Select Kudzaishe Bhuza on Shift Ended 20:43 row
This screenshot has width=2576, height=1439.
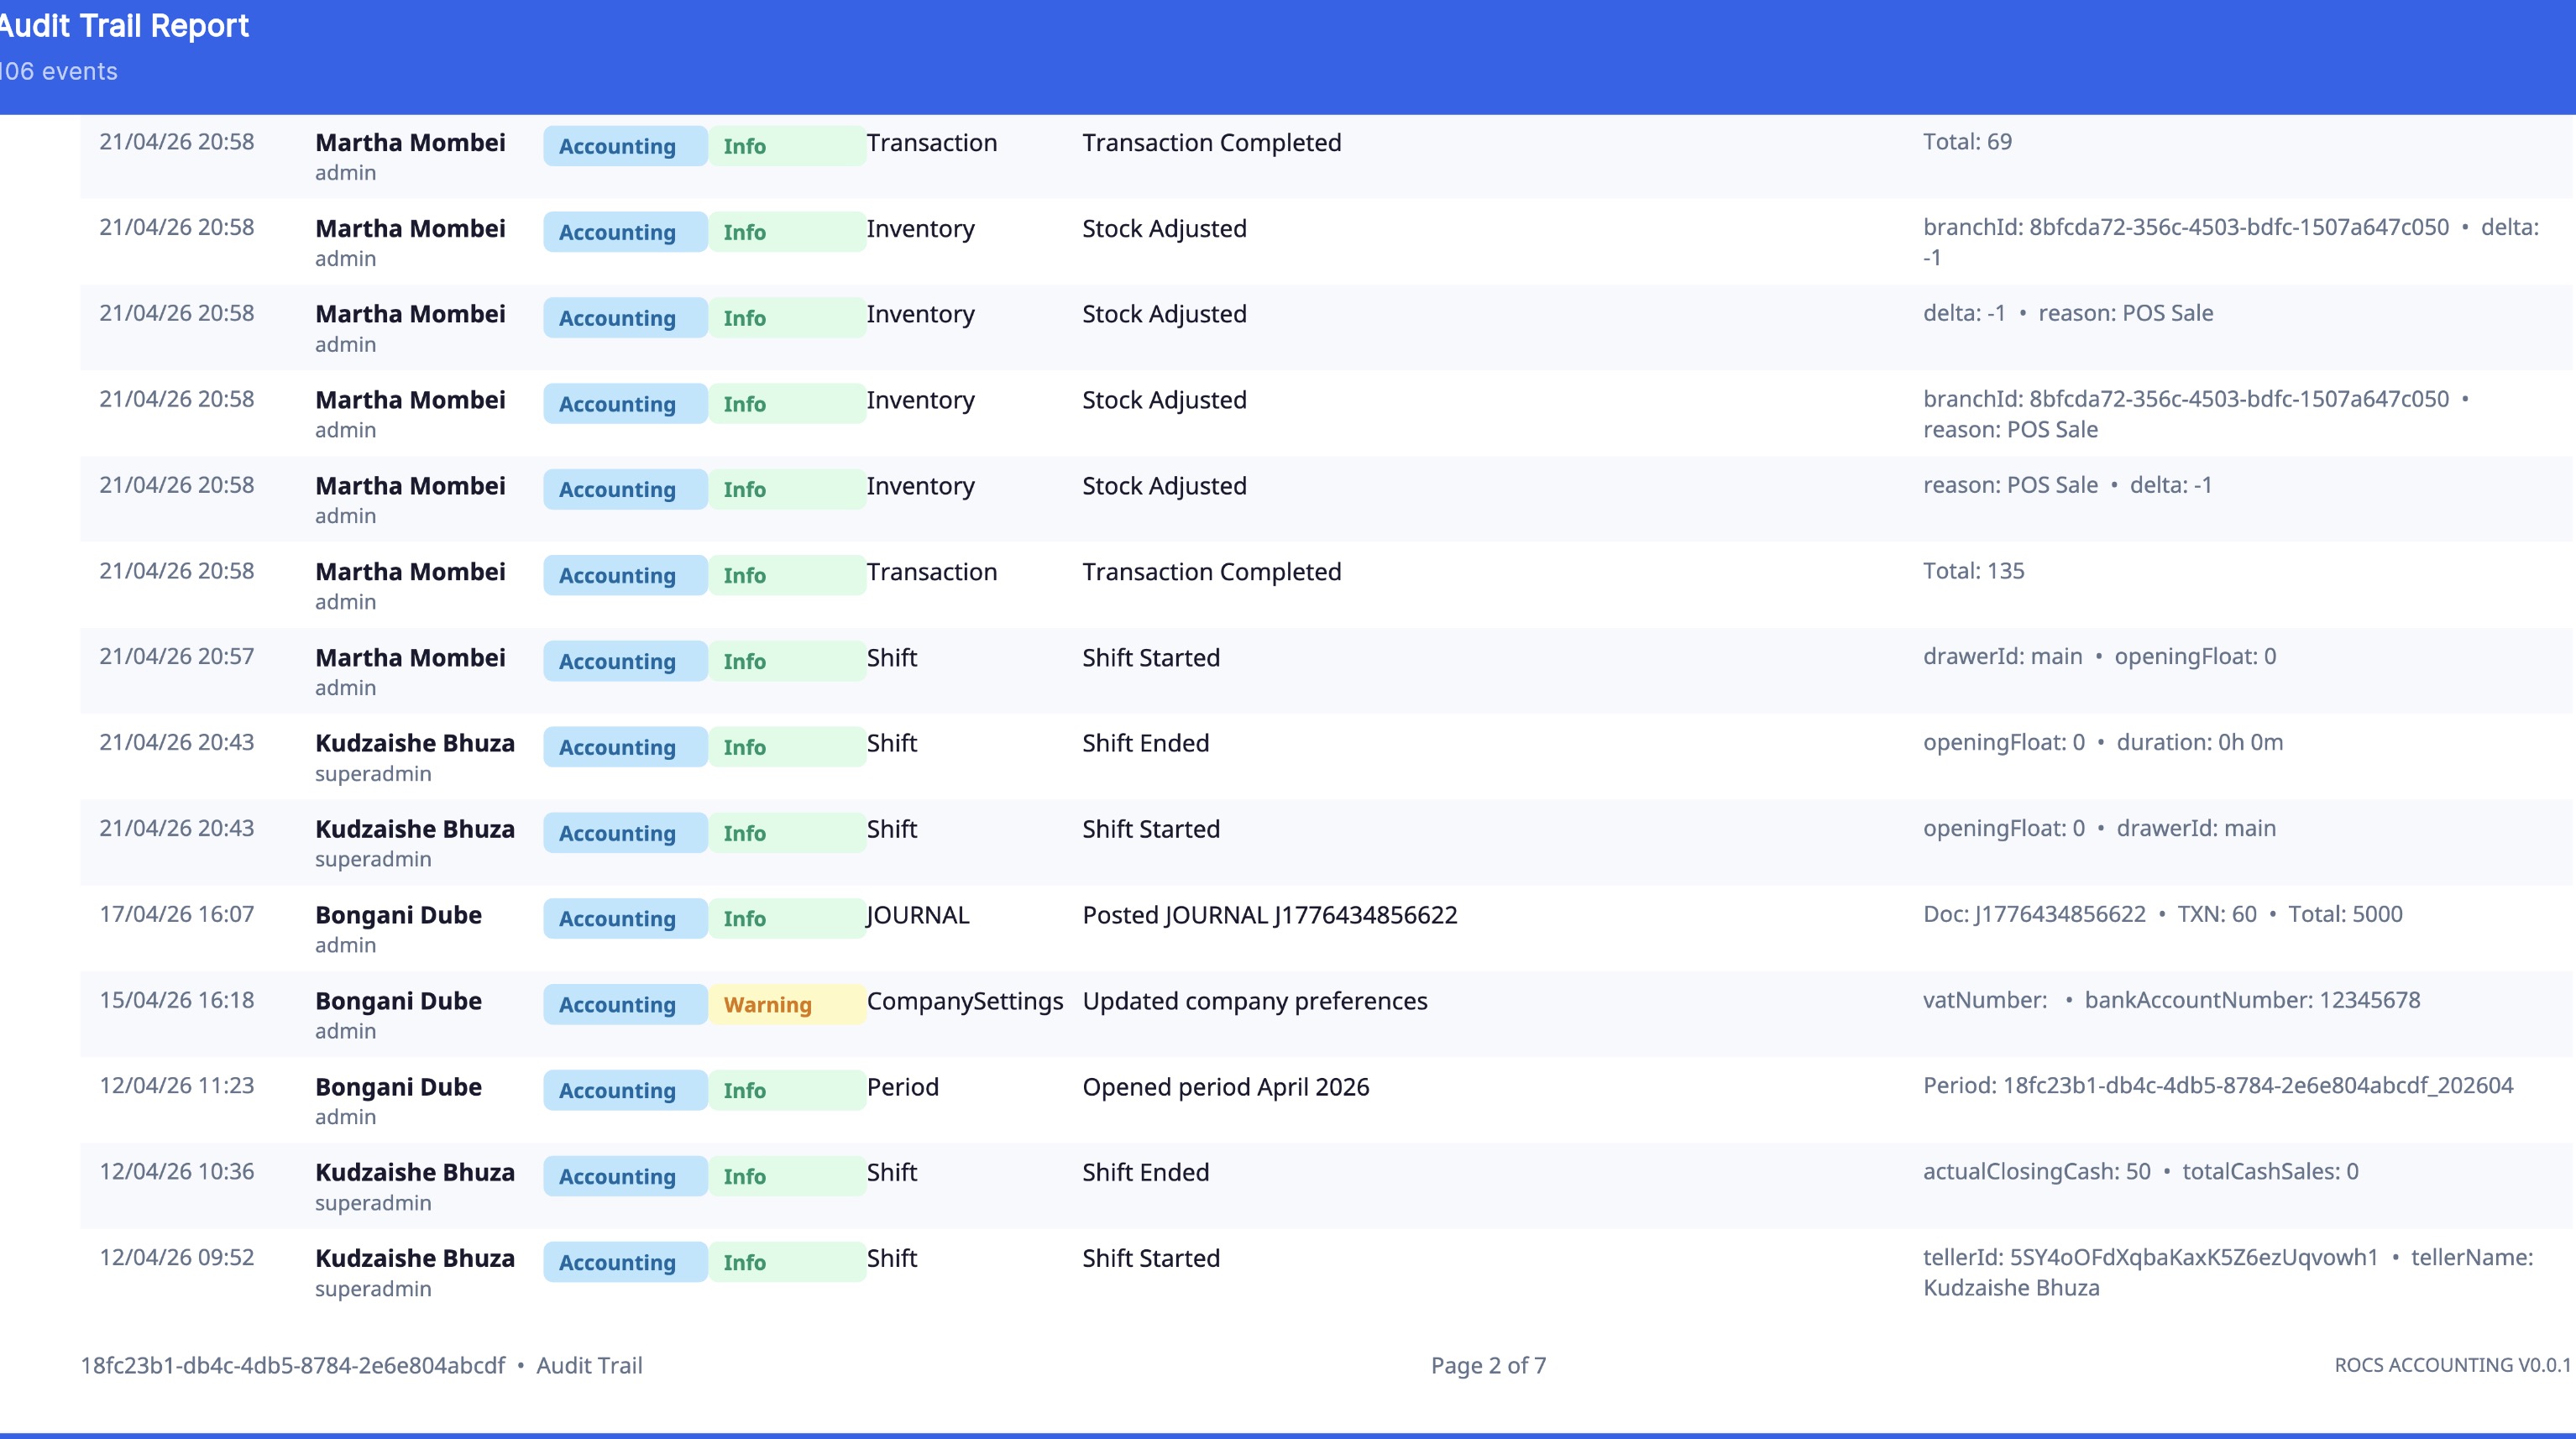[415, 743]
